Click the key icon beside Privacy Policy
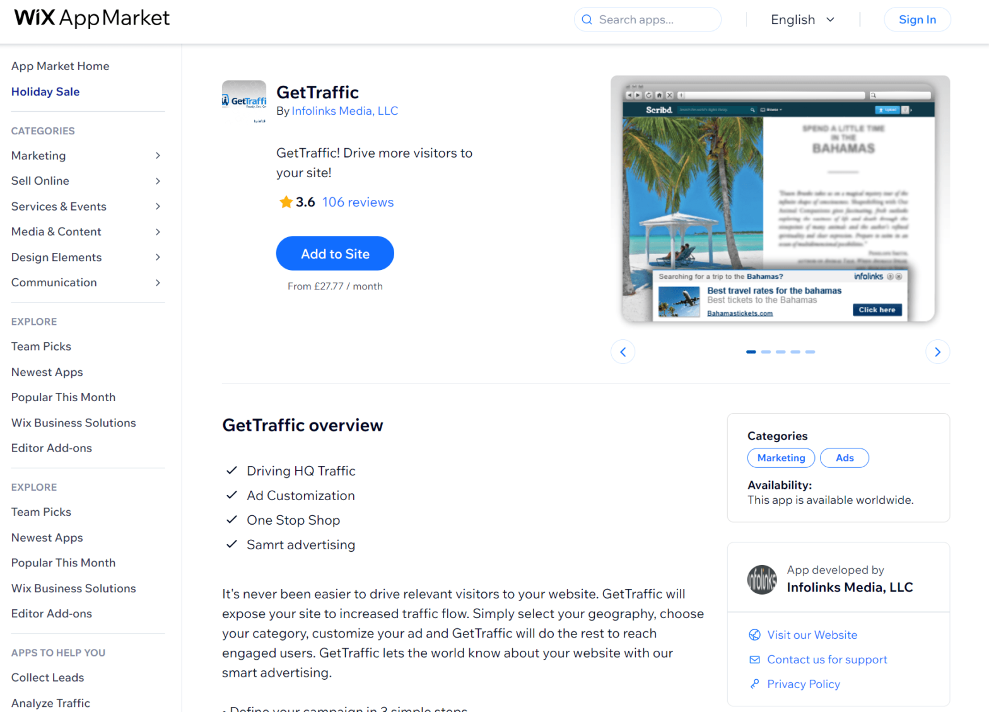 point(754,684)
